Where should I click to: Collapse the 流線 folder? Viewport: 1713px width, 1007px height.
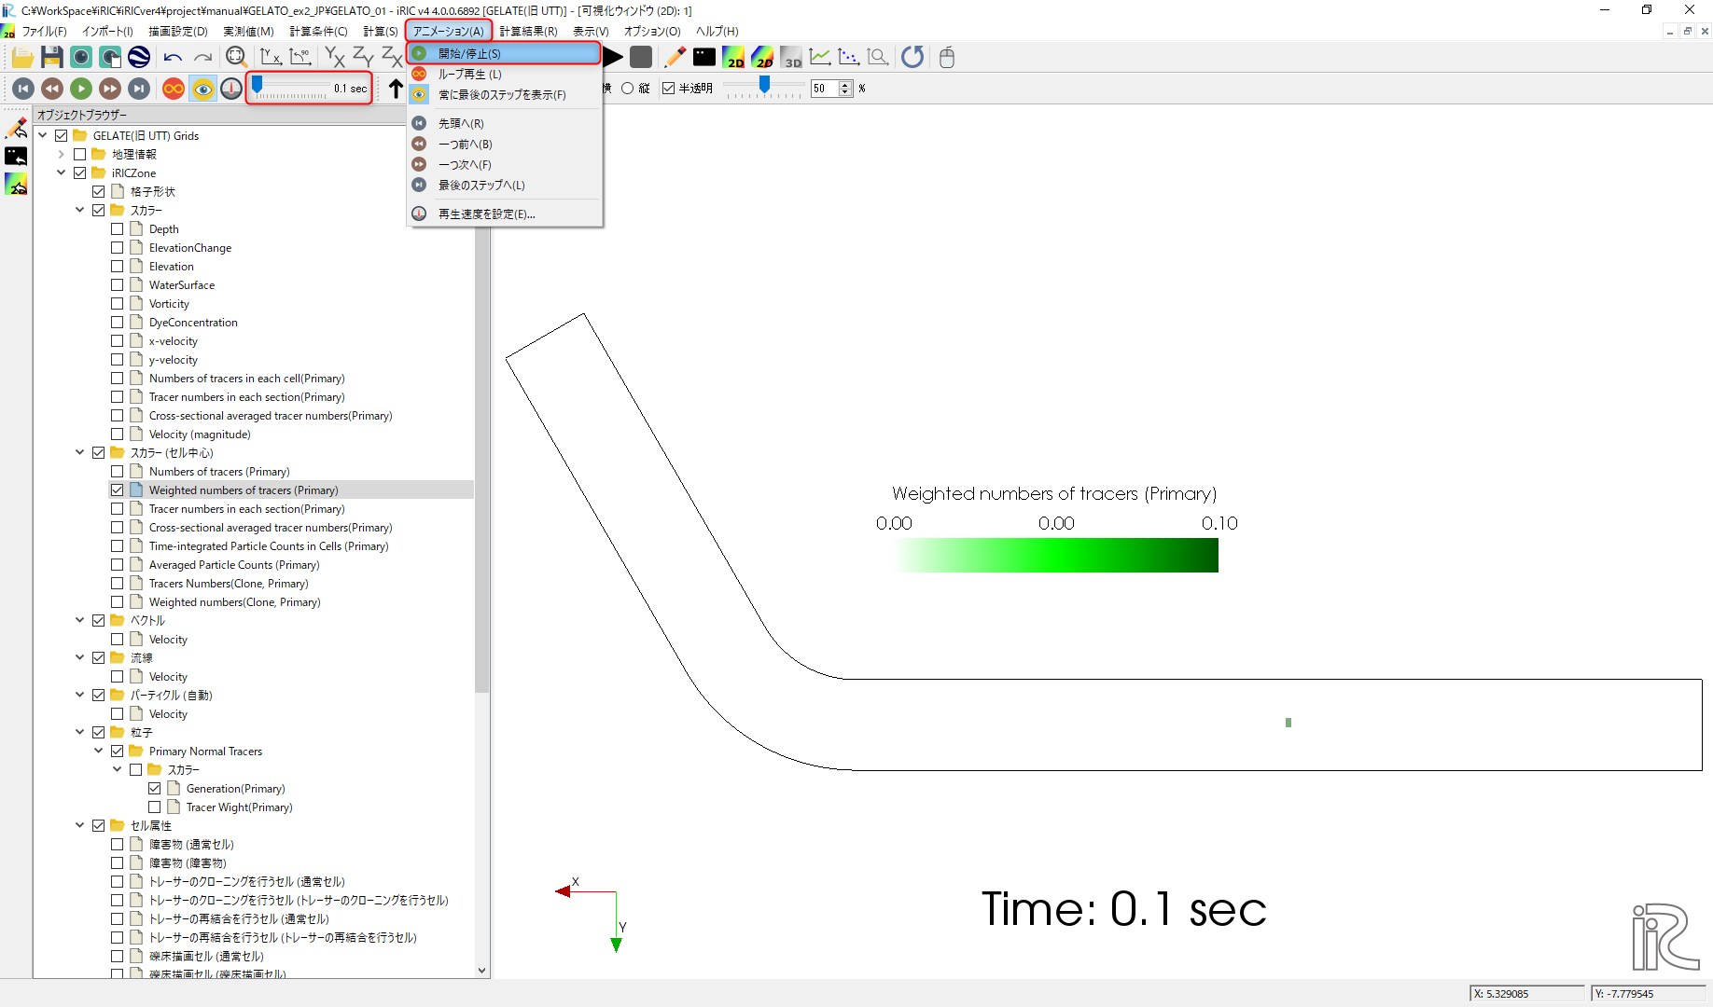click(x=80, y=657)
